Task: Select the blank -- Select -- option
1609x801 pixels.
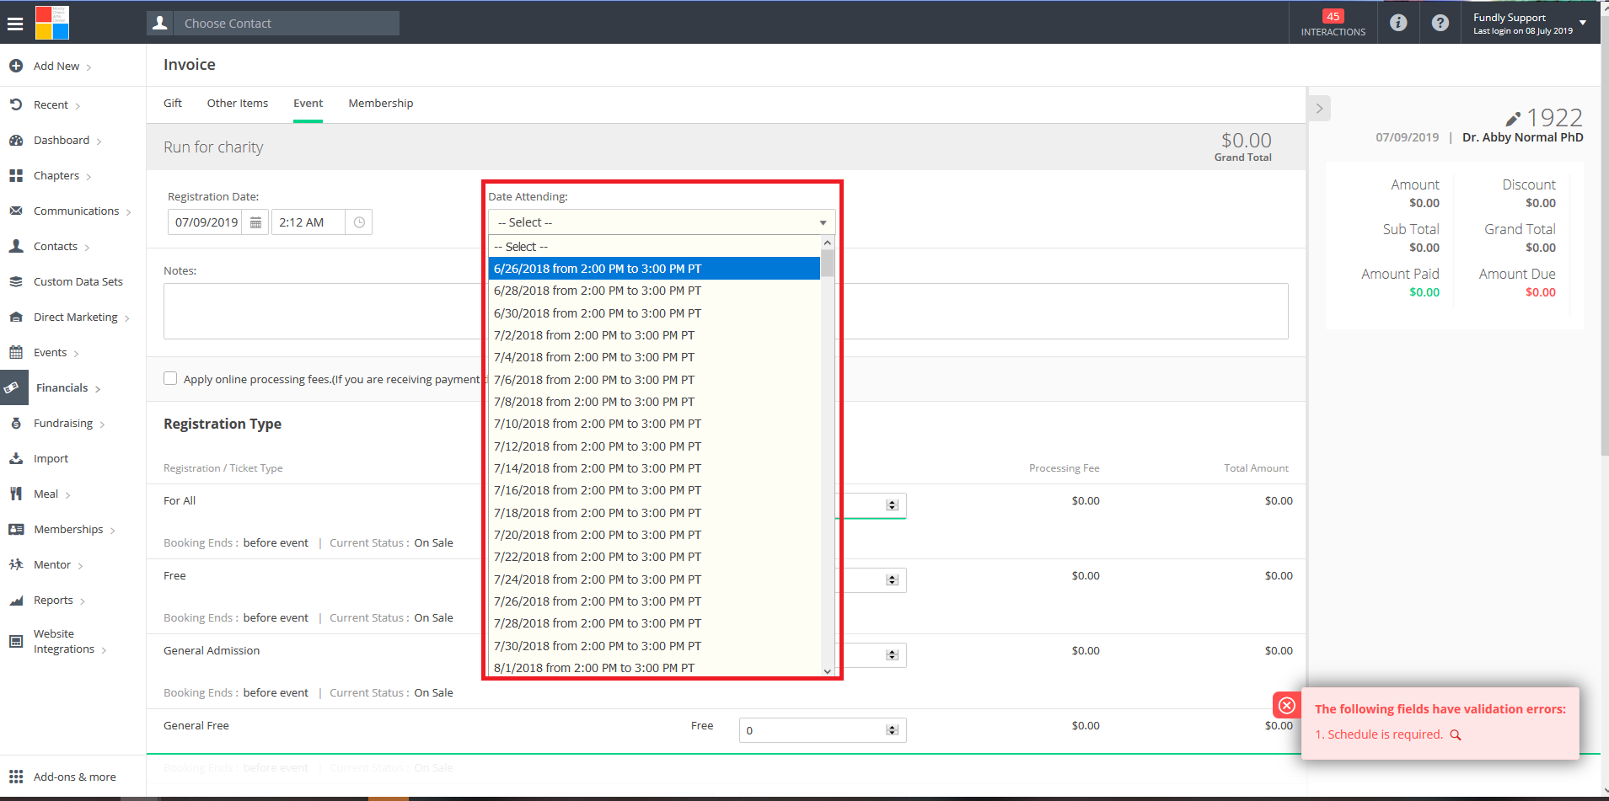Action: click(x=654, y=247)
